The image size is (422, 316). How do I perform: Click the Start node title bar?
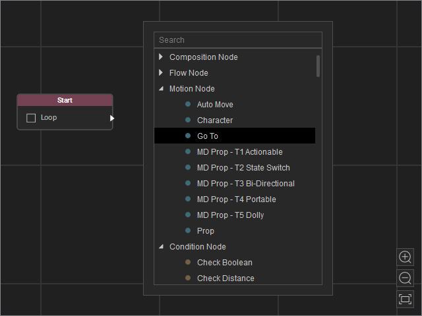(65, 100)
